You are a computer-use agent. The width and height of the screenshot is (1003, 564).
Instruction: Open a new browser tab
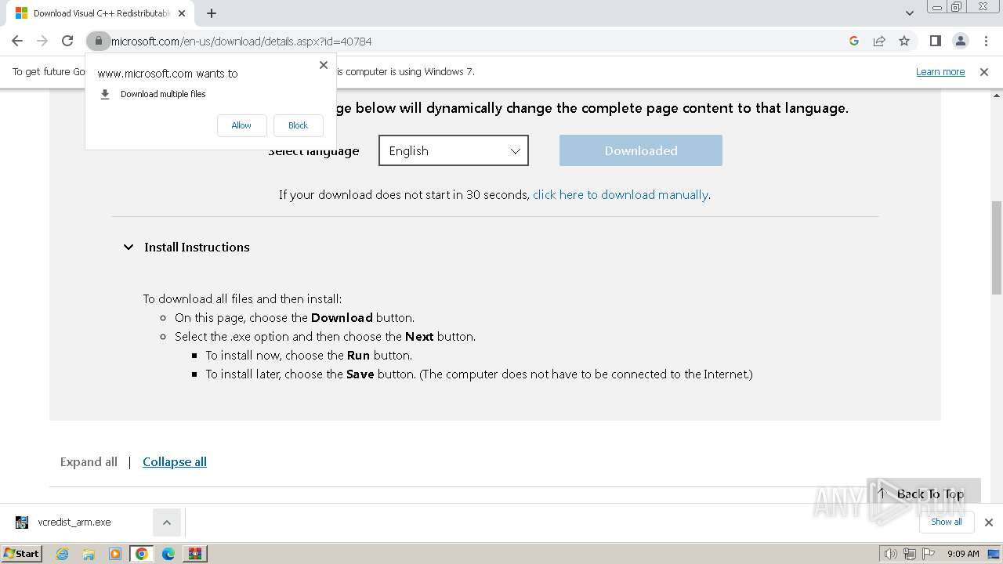[212, 13]
